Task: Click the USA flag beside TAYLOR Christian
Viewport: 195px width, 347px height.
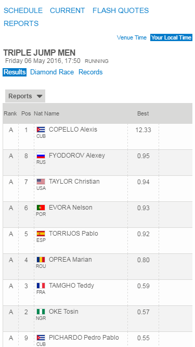Action: (41, 182)
